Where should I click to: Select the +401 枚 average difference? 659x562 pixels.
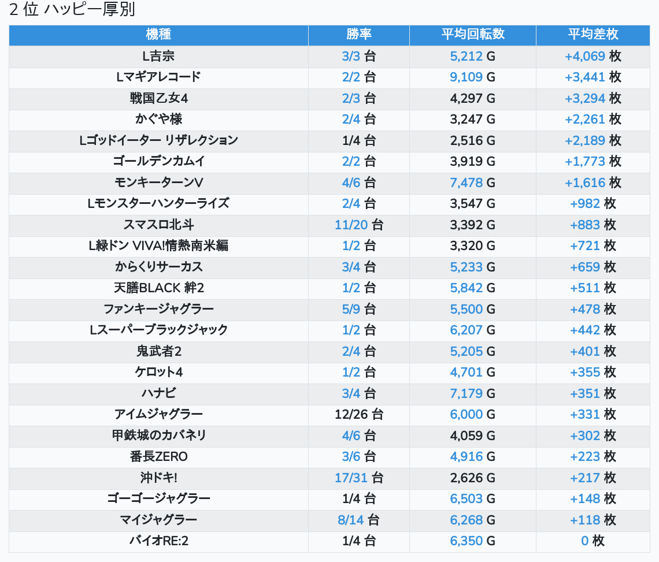pyautogui.click(x=593, y=351)
